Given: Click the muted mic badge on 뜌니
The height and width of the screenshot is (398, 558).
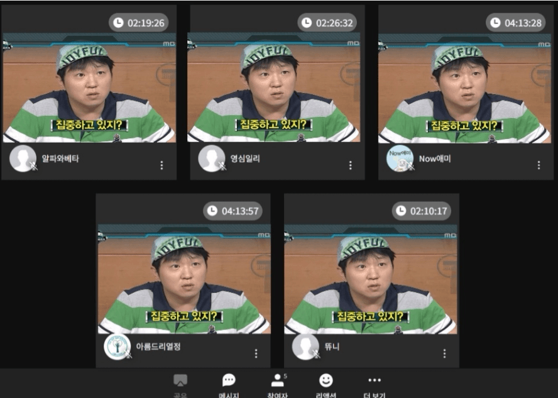Looking at the screenshot, I should [316, 354].
